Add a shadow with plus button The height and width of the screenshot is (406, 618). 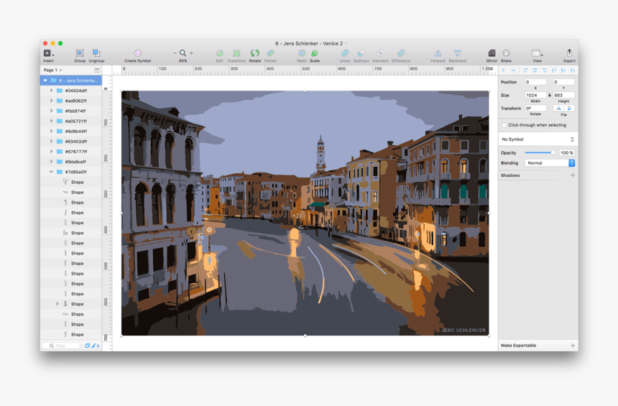point(573,175)
